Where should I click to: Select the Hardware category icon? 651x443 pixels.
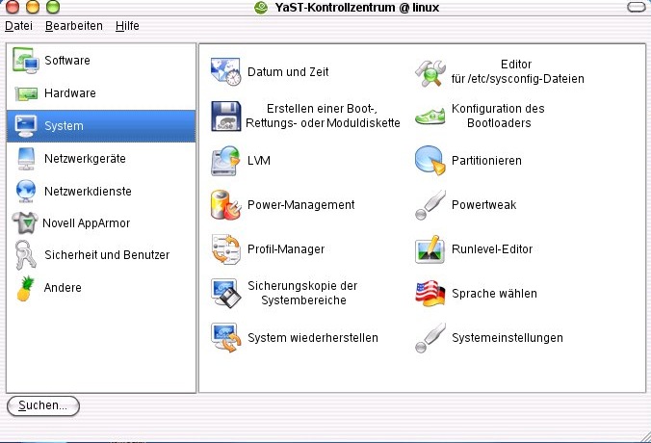pyautogui.click(x=26, y=93)
